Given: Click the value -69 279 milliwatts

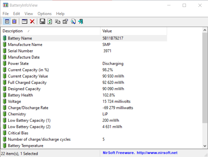Looking at the screenshot, I should [x=118, y=108].
